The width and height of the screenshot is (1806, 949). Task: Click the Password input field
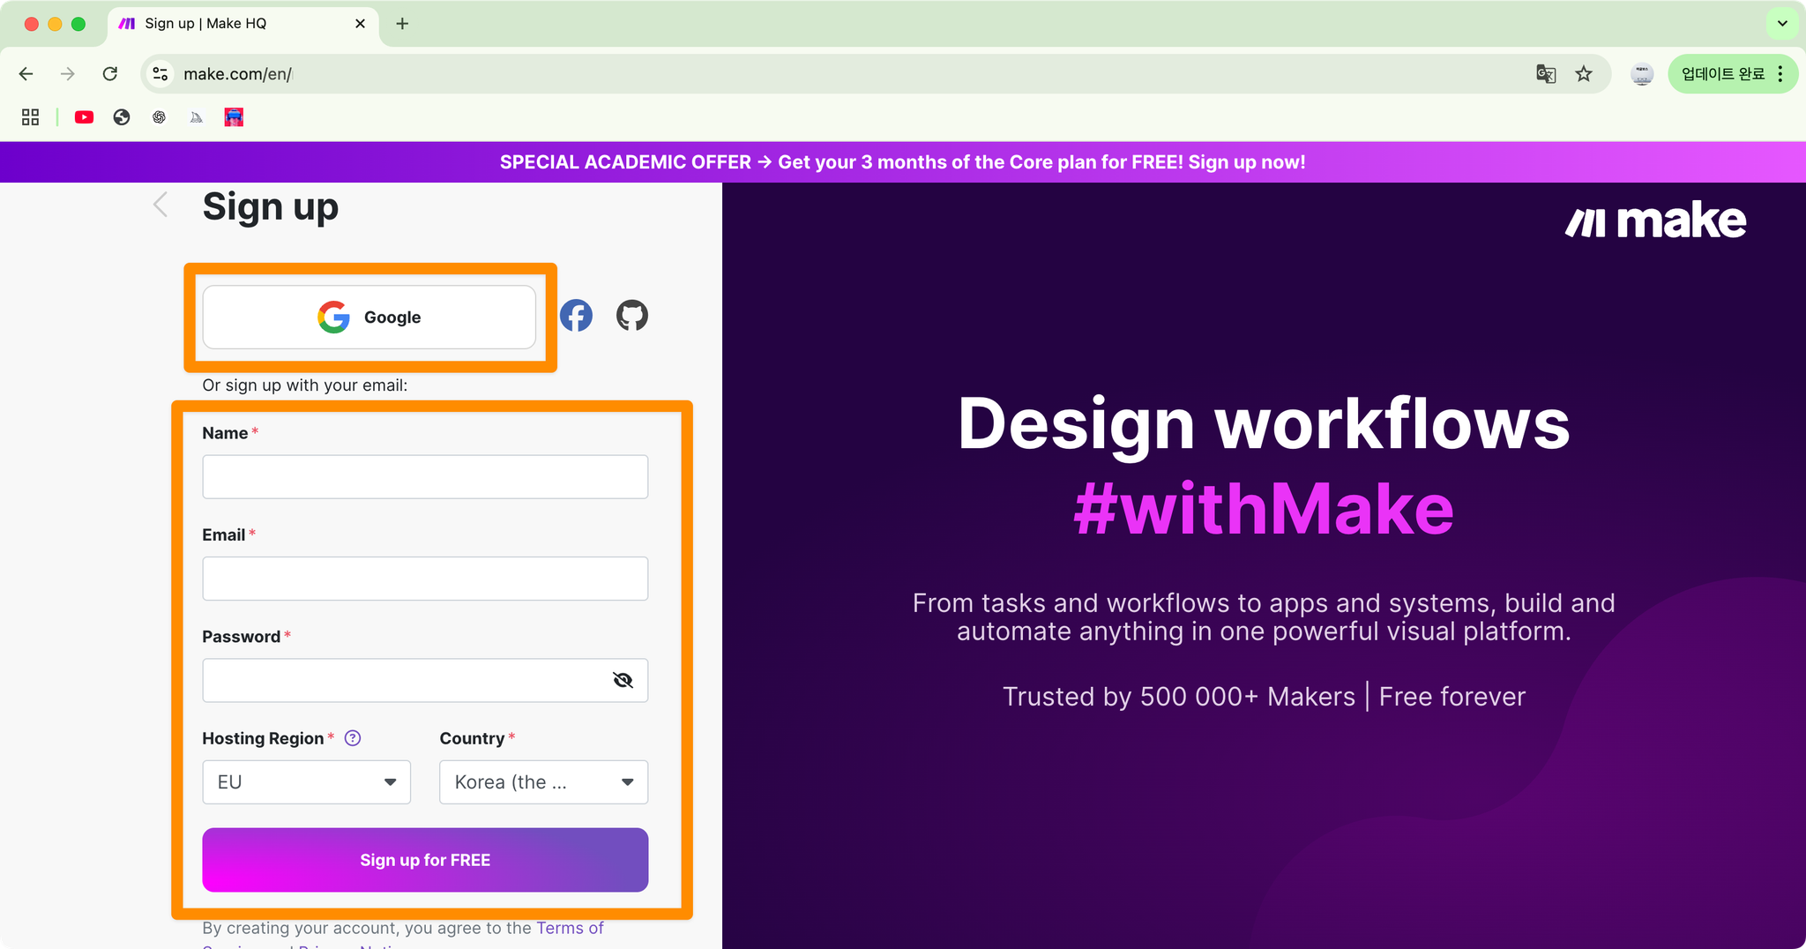pos(425,680)
